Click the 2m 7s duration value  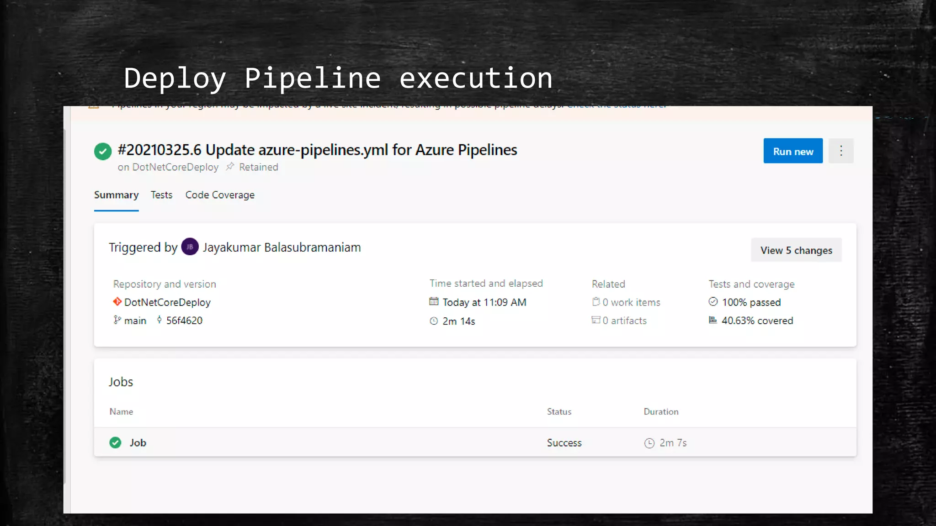673,443
